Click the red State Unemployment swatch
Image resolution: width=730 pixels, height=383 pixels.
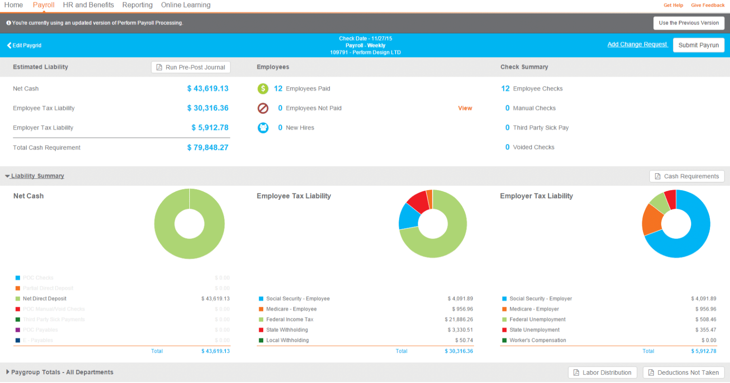[x=505, y=330]
